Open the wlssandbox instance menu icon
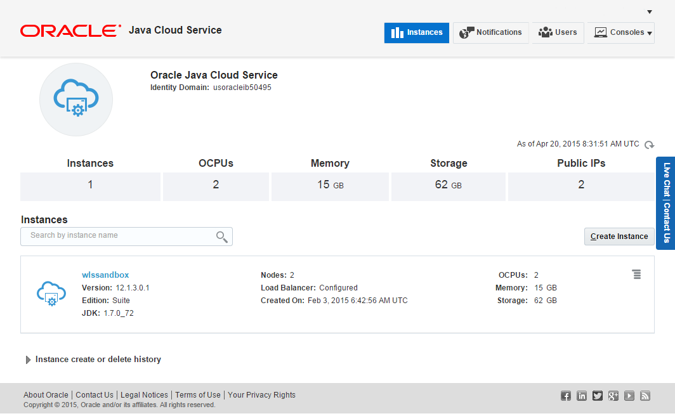 [x=636, y=275]
